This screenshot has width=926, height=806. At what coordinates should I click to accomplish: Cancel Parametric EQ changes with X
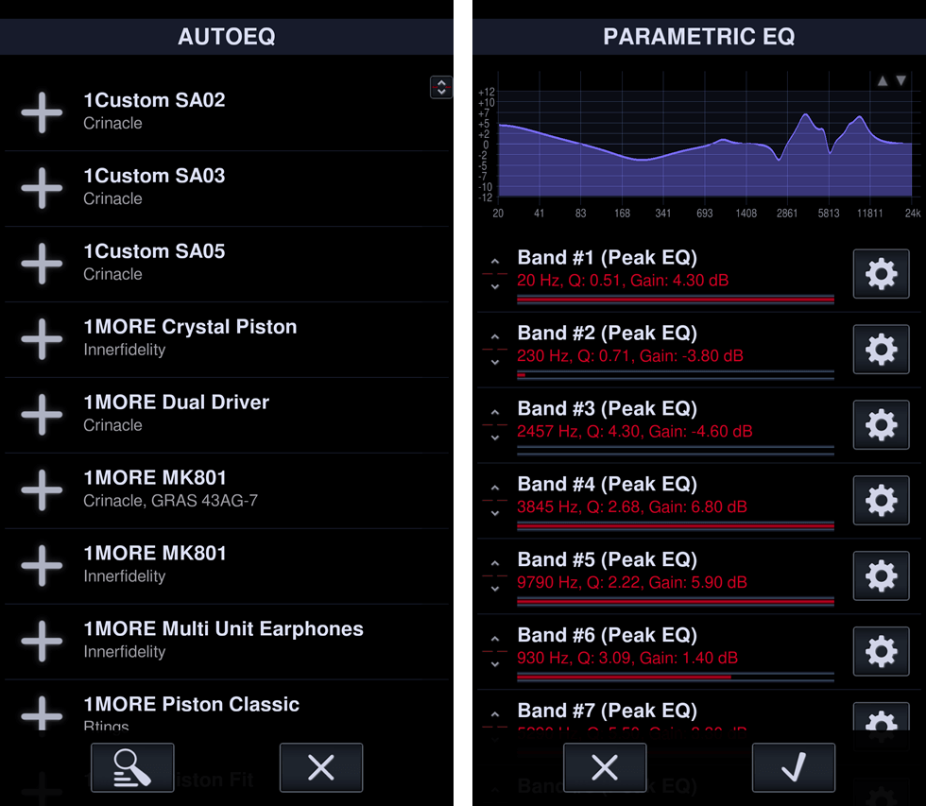click(605, 767)
